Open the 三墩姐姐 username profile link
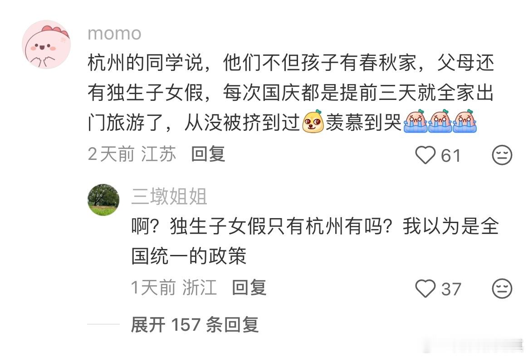Screen dimensions: 528x358 click(x=169, y=196)
